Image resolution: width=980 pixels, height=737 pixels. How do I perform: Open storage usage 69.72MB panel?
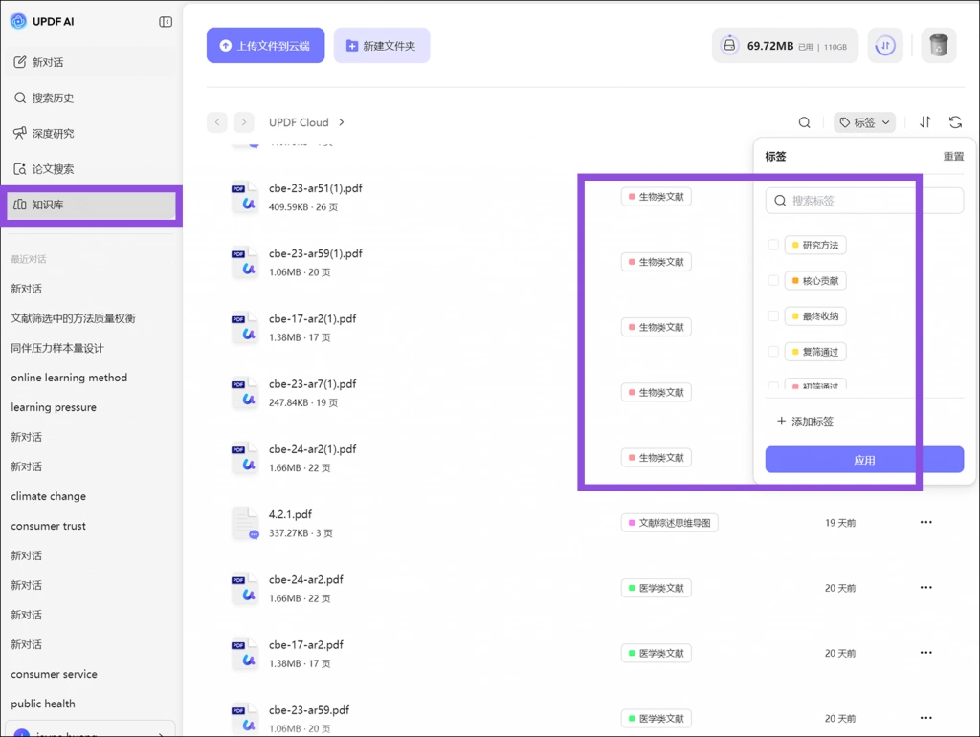(x=785, y=46)
